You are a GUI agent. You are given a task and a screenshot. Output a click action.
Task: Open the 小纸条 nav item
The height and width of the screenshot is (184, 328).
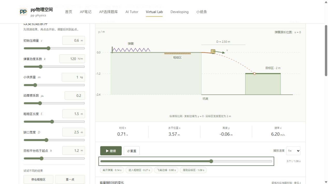[202, 12]
